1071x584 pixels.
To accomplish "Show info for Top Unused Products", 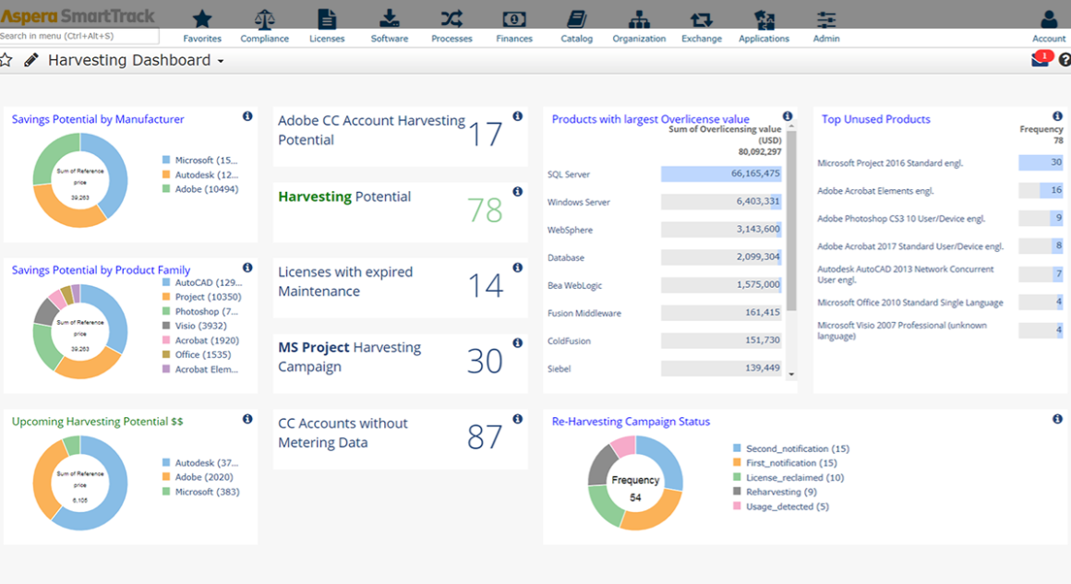I will coord(1057,116).
